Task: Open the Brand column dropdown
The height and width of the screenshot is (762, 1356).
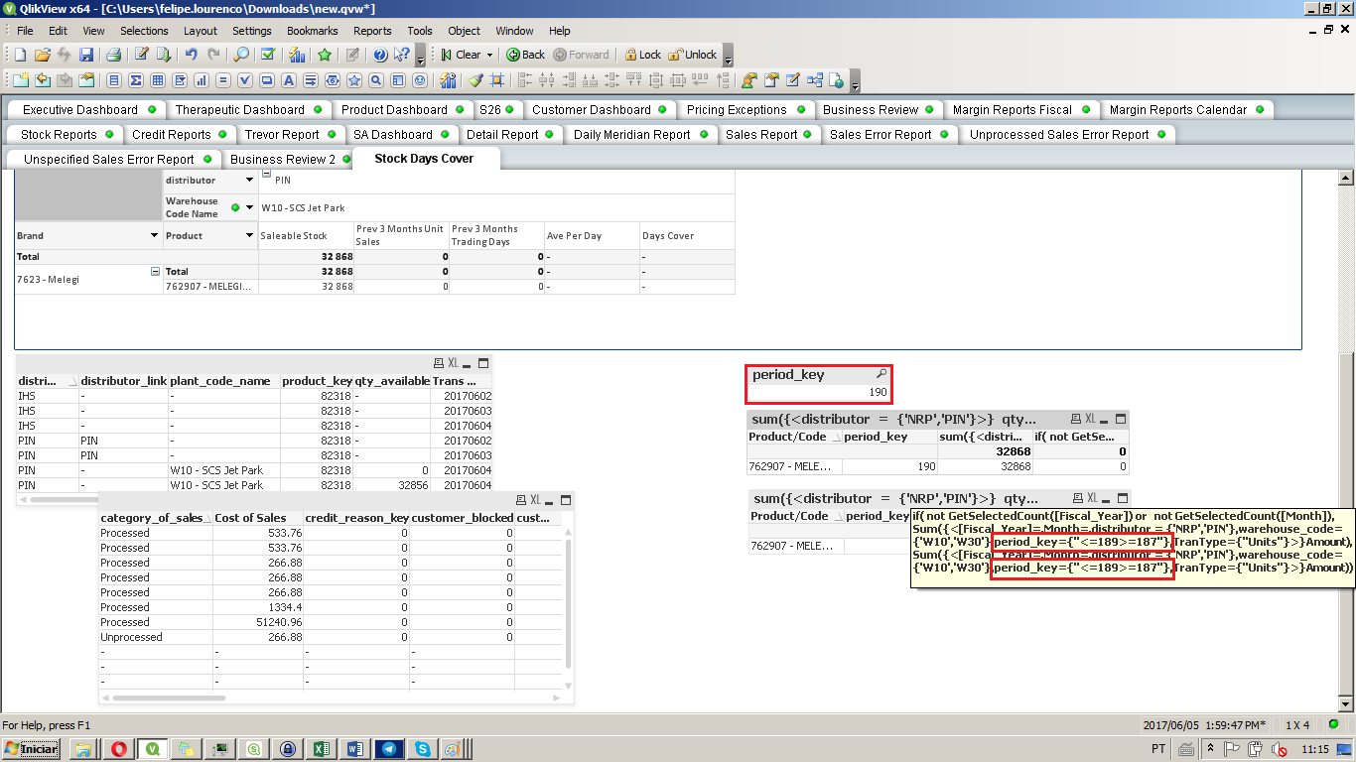Action: [x=154, y=236]
